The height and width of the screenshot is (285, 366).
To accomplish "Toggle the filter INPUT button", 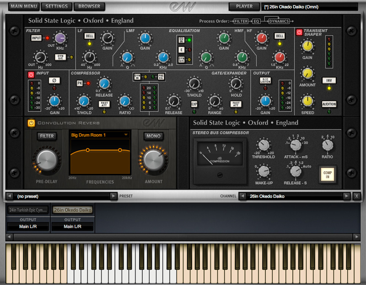I will coord(37,38).
